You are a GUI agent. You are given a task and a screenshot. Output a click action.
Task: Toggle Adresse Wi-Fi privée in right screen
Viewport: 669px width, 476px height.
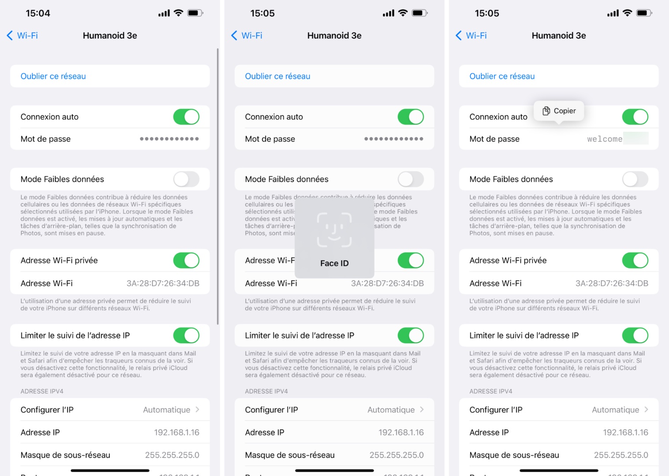click(635, 260)
